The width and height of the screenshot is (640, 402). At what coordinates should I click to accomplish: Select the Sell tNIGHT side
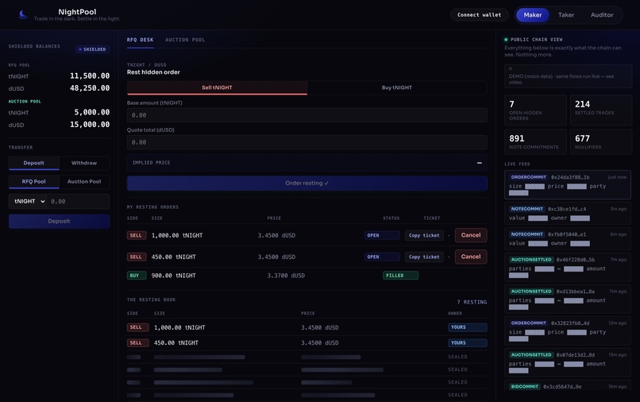click(217, 87)
